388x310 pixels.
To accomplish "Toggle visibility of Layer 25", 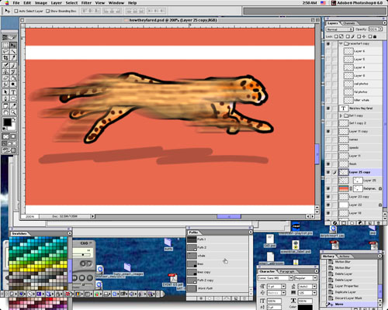I will click(x=328, y=181).
